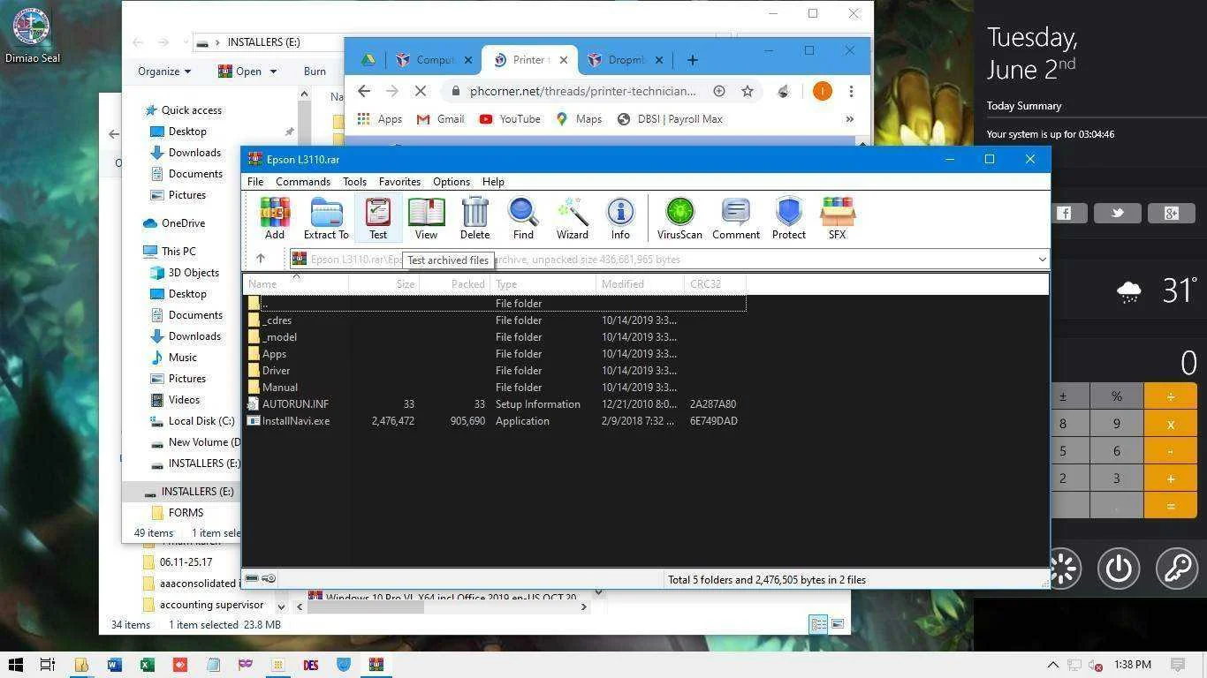Stop page loading in Chrome
1207x678 pixels.
click(x=421, y=91)
